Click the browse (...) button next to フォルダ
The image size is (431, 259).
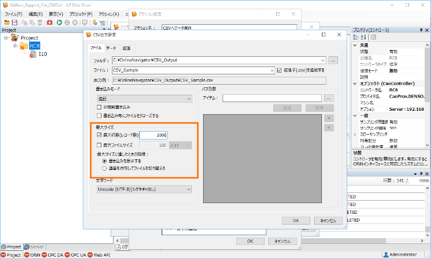[333, 60]
